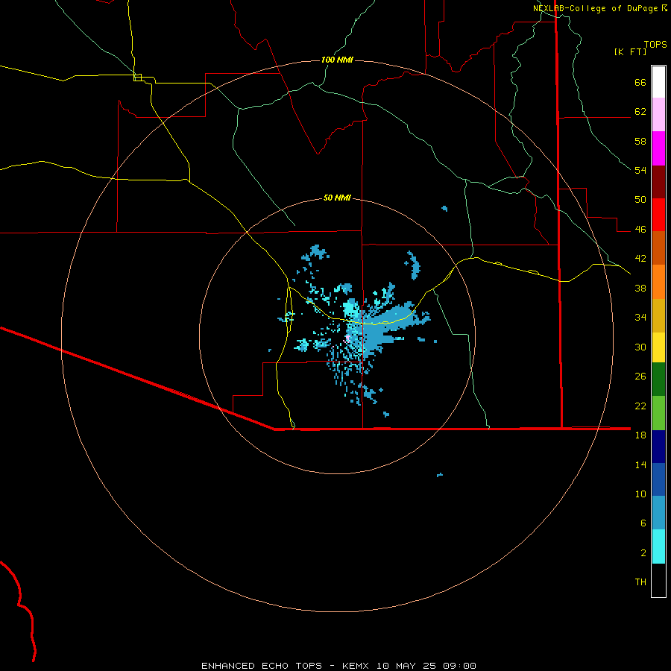Click the medium blue legend swatch near 10

tap(658, 479)
